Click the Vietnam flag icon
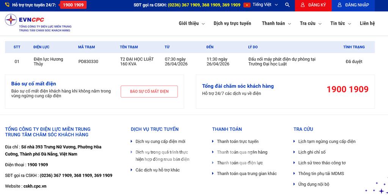Viewport: 388px width, 195px height. coord(247,5)
